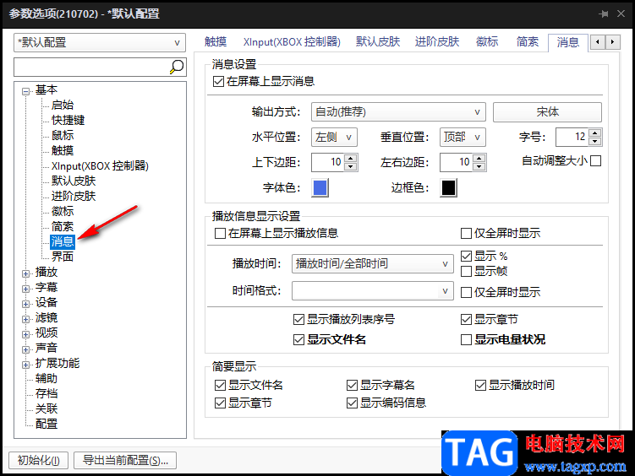
Task: Select 简索 in the settings tree
Action: tap(63, 226)
